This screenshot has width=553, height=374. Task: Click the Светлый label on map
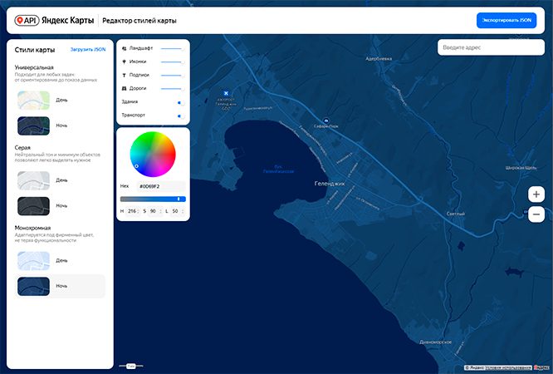456,214
